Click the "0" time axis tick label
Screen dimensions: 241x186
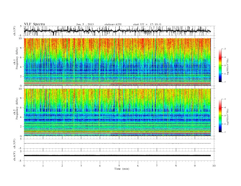[x=24, y=166]
